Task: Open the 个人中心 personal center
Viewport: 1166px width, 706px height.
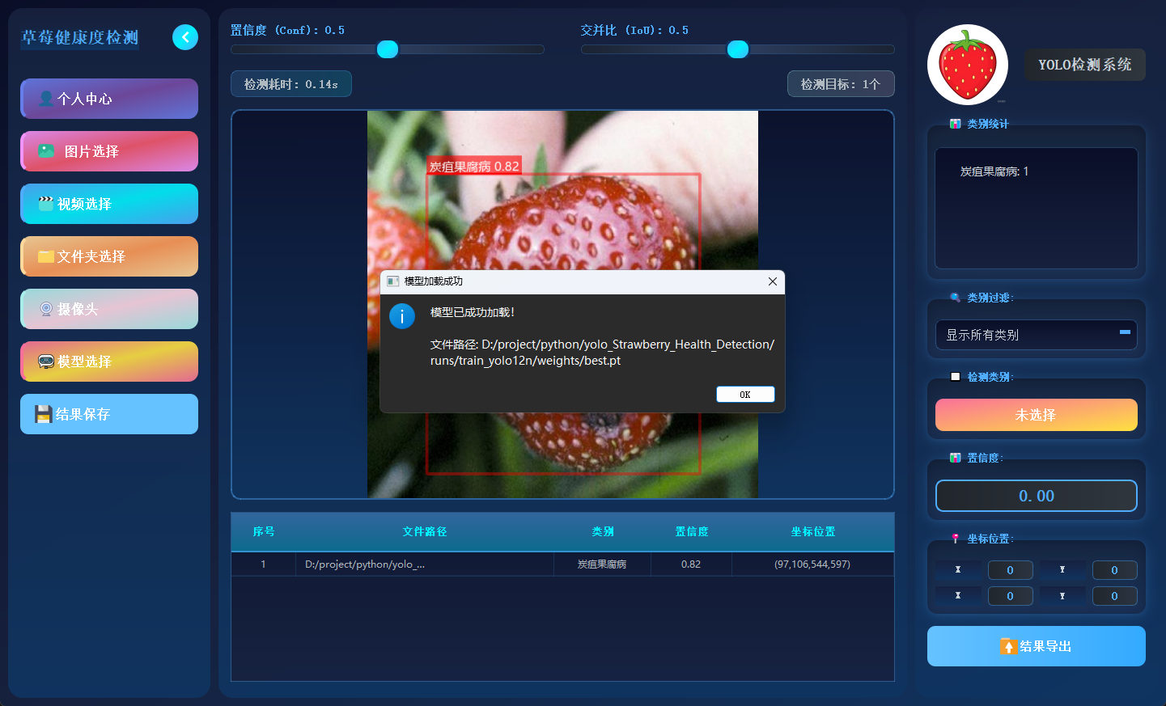Action: tap(109, 99)
